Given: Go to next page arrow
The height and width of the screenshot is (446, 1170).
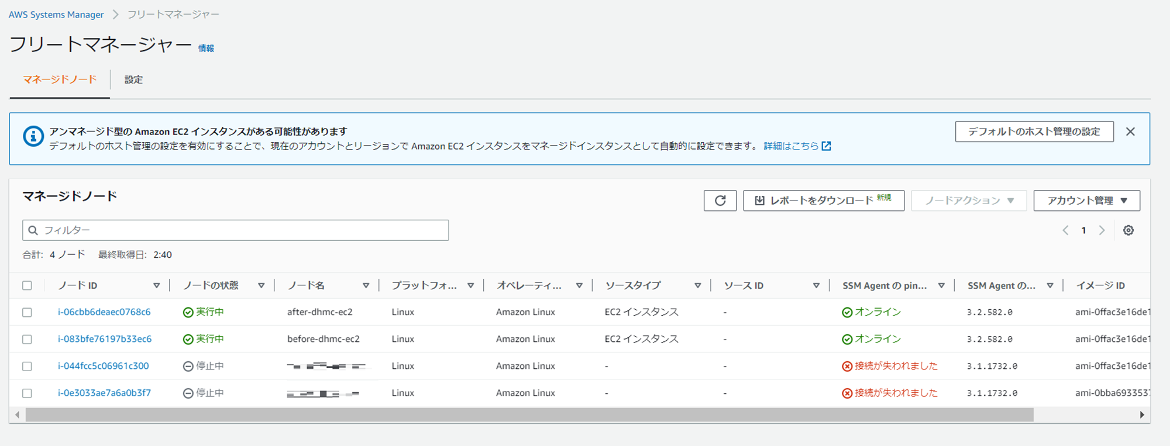Looking at the screenshot, I should pos(1102,230).
